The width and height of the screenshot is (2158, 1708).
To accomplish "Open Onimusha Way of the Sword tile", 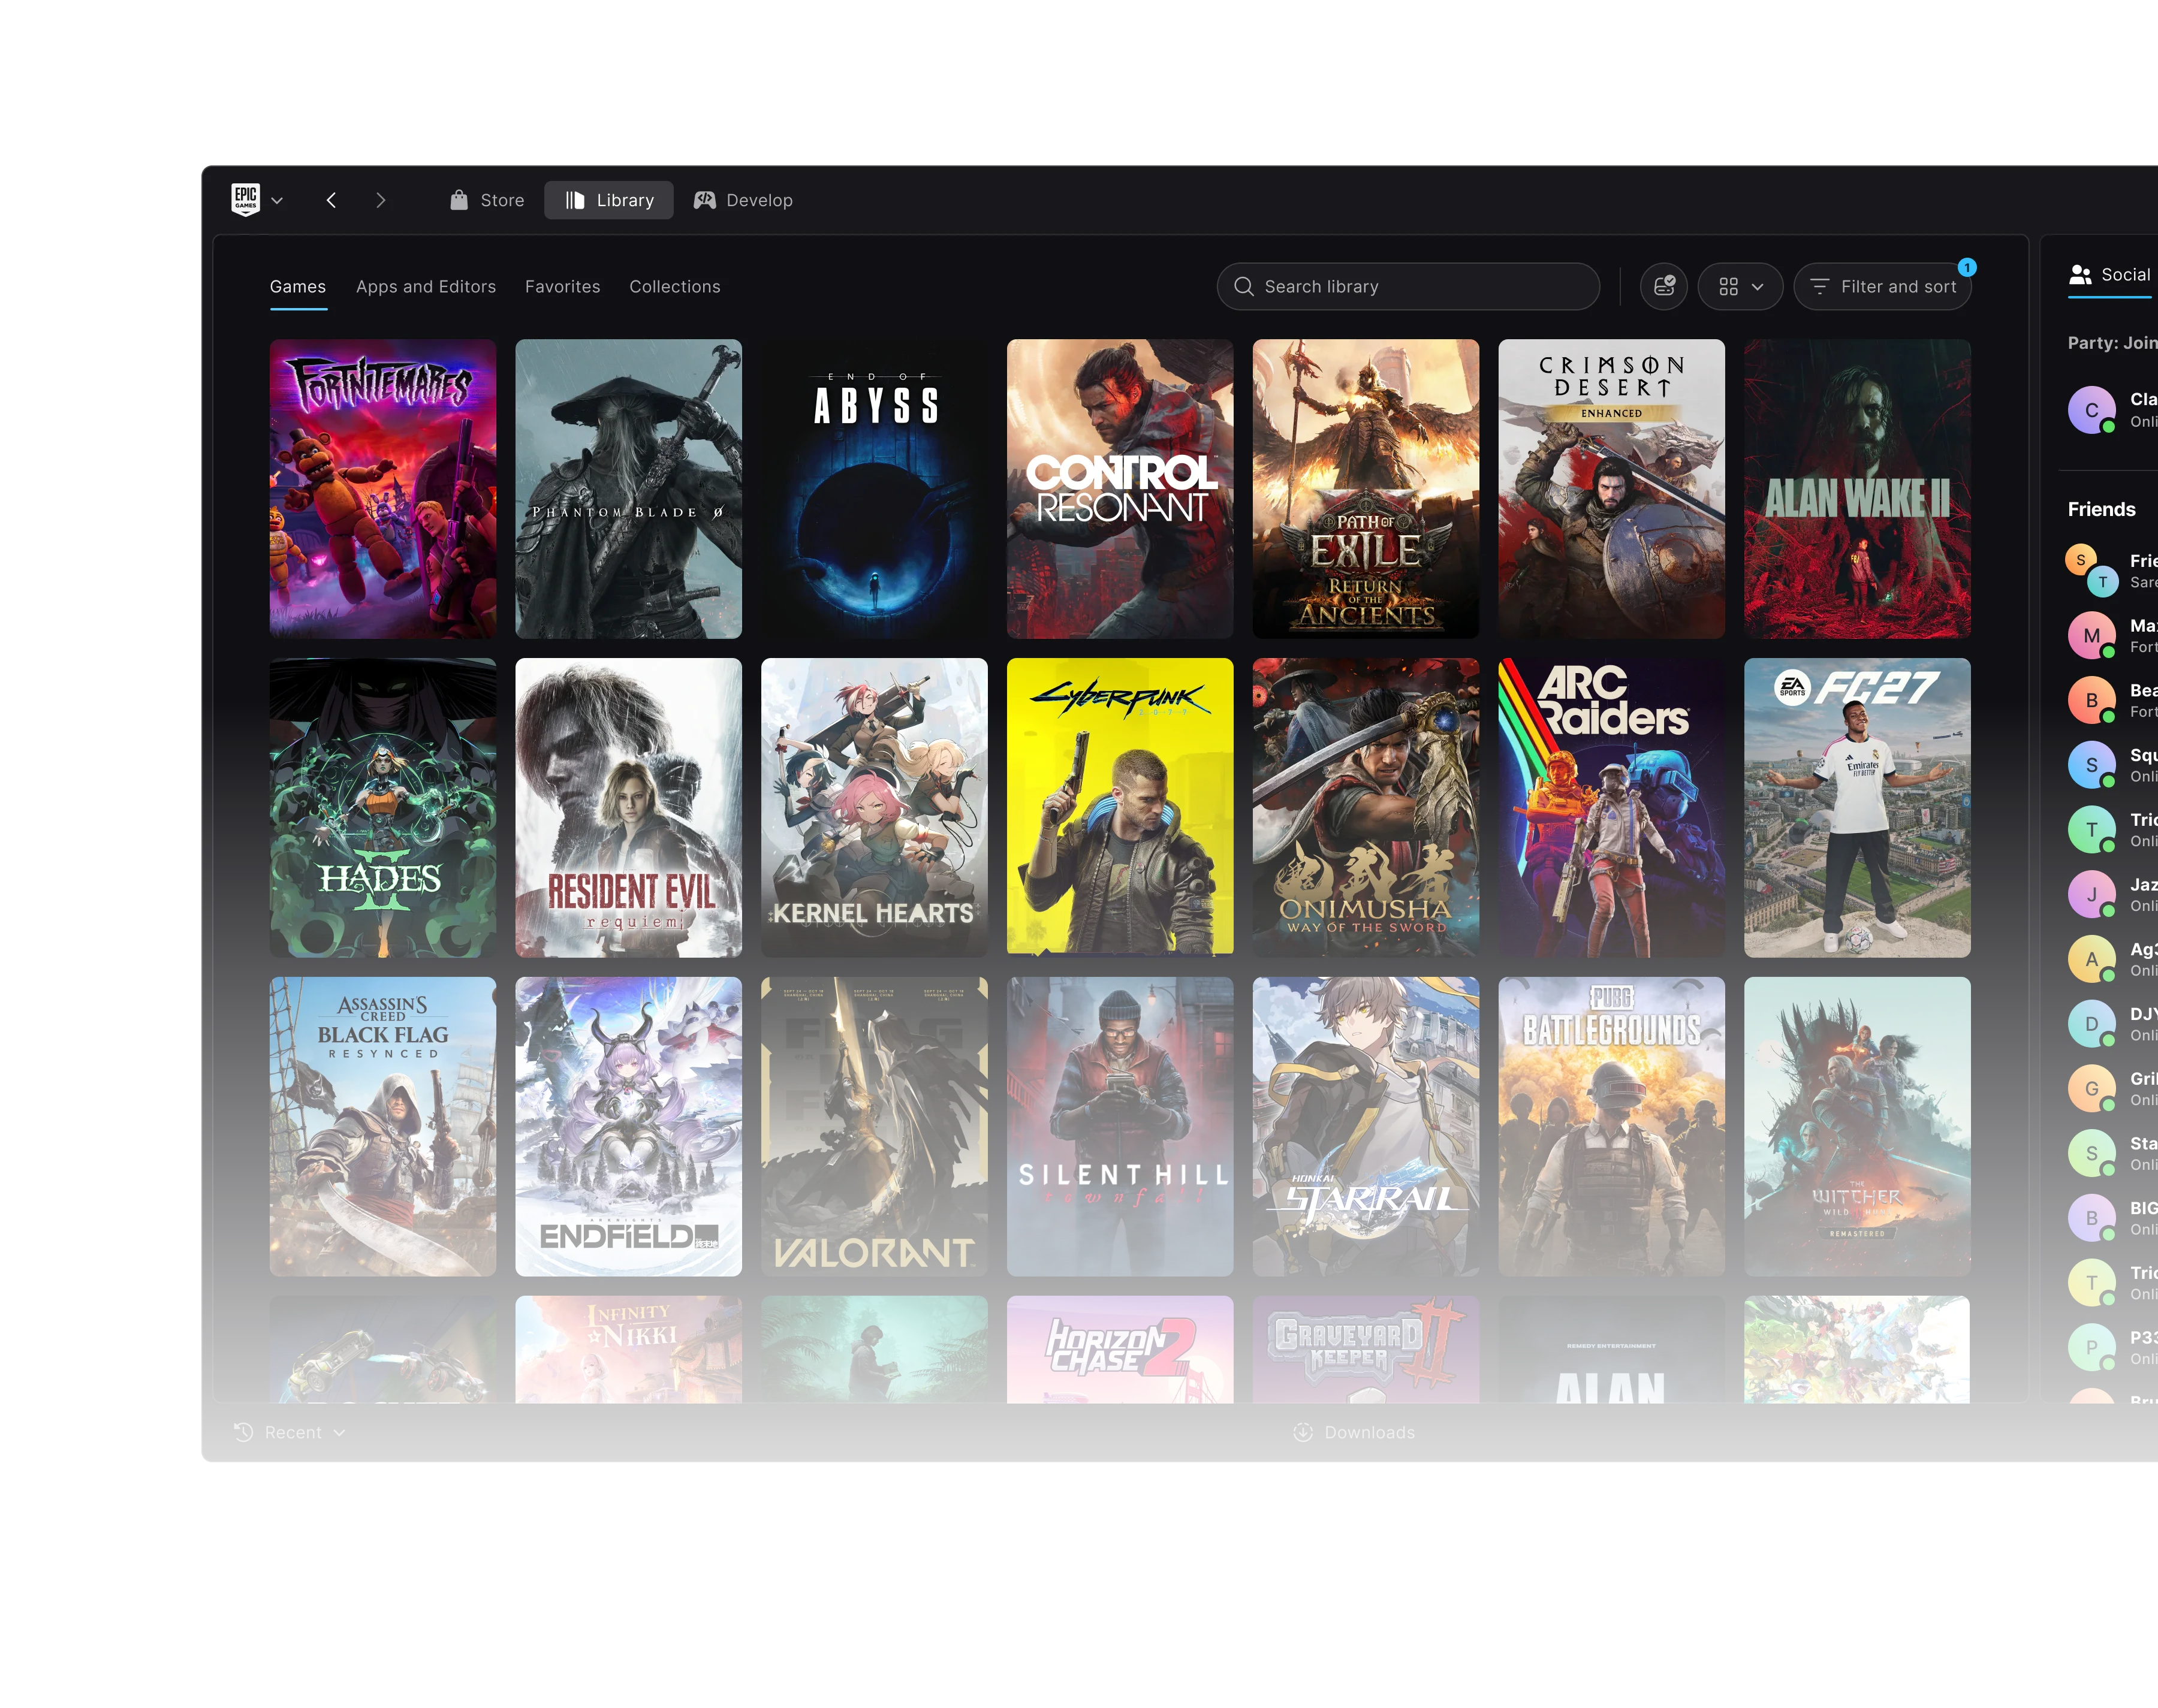I will point(1366,808).
